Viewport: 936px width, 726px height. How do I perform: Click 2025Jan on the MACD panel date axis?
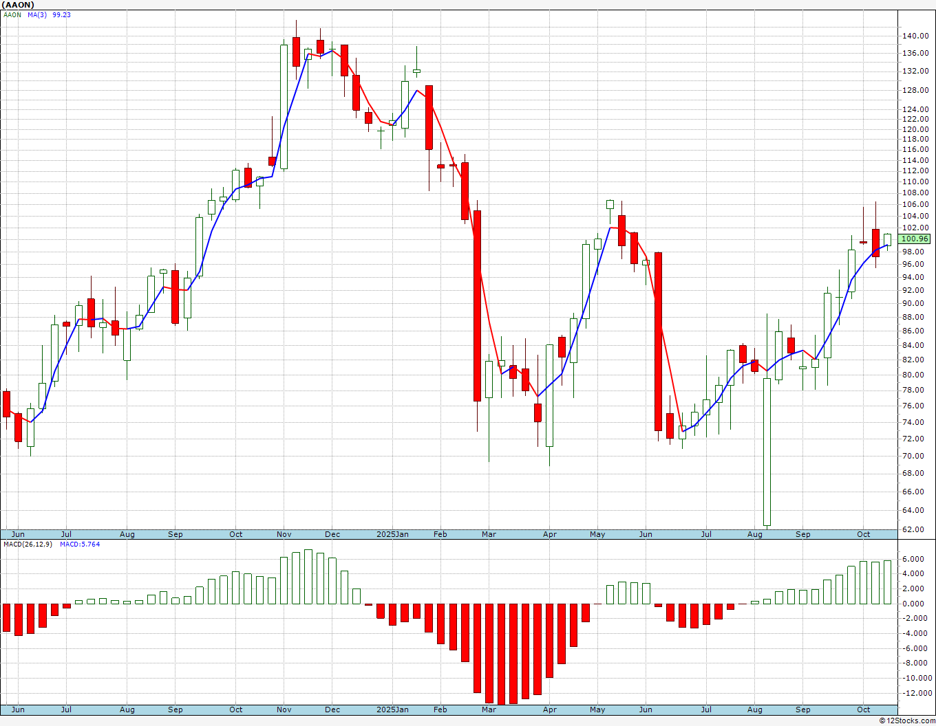[393, 709]
